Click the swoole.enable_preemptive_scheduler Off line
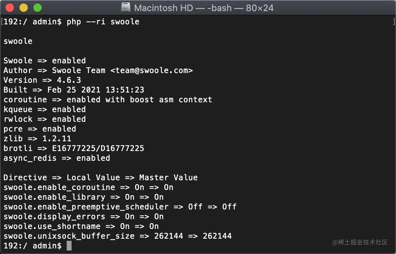Viewport: 396px width, 254px height. click(120, 207)
